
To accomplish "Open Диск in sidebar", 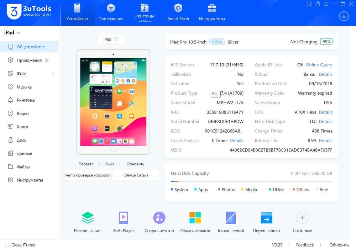I will (x=30, y=140).
